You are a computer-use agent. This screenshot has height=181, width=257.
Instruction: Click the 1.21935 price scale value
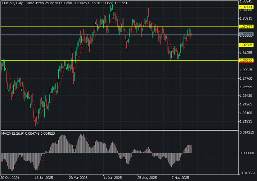click(247, 121)
